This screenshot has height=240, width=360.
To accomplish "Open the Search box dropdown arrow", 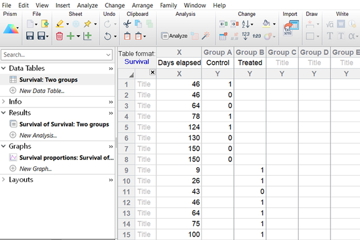I will click(x=108, y=55).
